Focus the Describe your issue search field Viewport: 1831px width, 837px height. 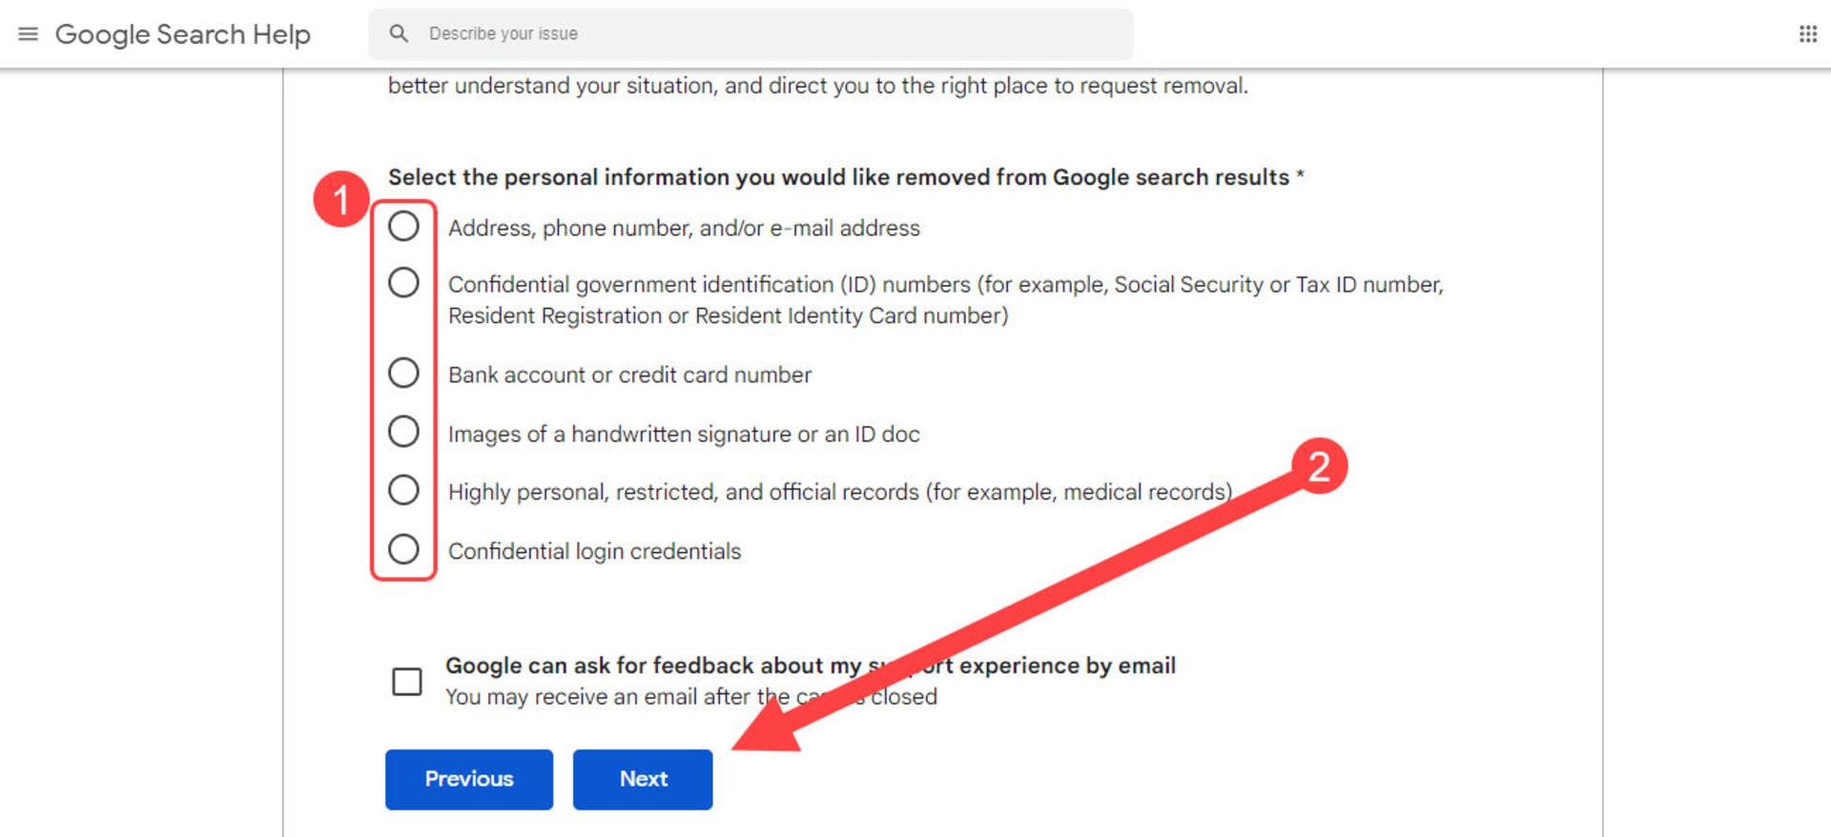[x=751, y=34]
